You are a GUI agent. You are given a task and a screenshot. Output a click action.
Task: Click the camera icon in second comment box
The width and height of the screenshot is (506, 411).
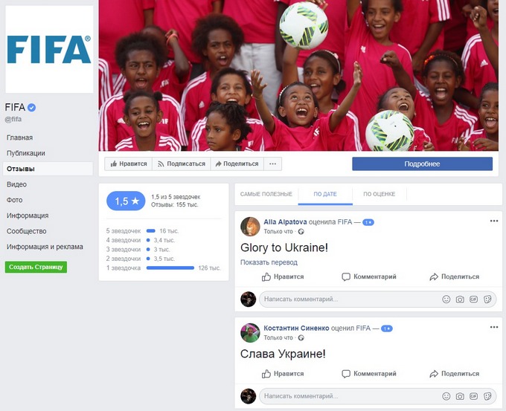coord(460,396)
